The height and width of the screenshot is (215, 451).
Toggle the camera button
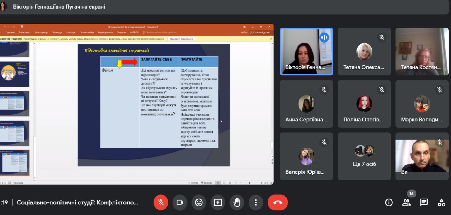(180, 202)
